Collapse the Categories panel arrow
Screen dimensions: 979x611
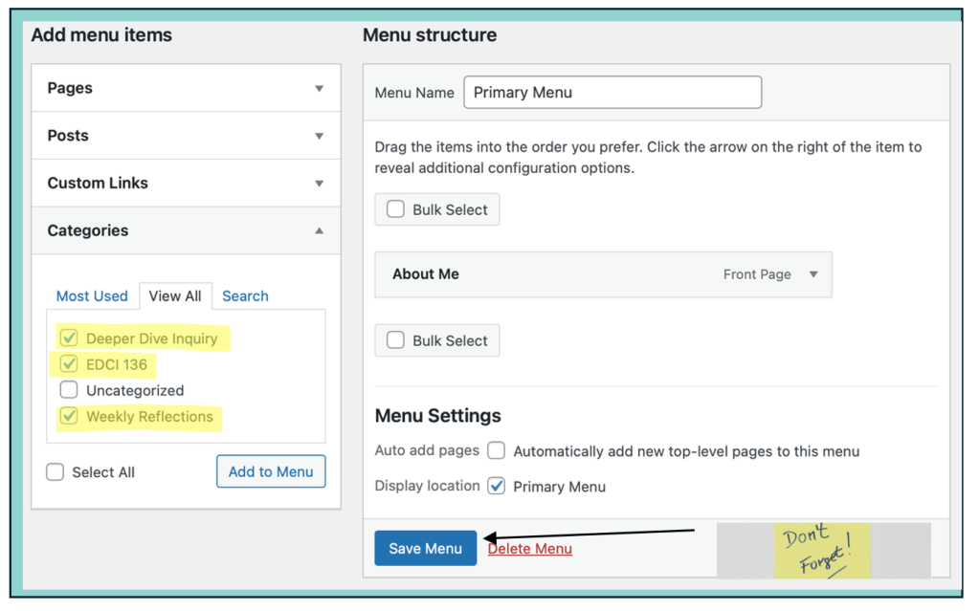319,230
